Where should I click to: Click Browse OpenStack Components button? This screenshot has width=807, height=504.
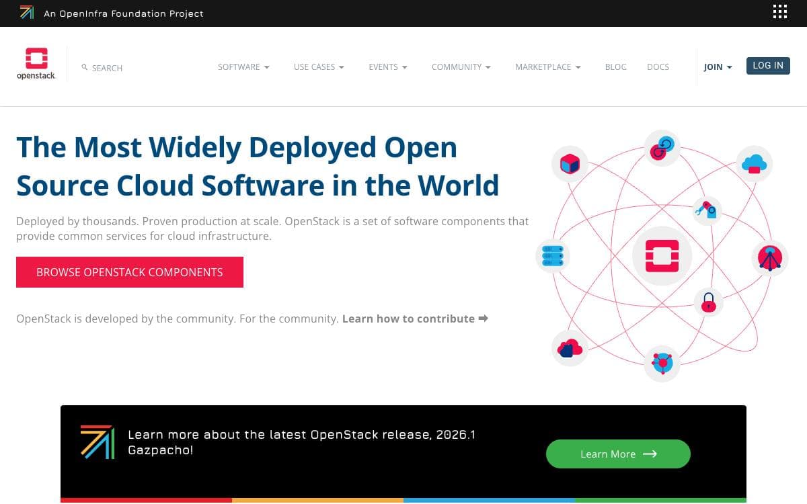coord(130,272)
